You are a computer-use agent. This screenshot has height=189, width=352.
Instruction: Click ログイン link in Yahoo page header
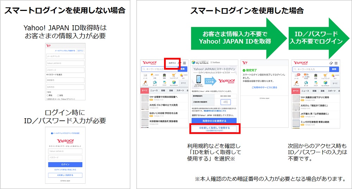[x=172, y=63]
